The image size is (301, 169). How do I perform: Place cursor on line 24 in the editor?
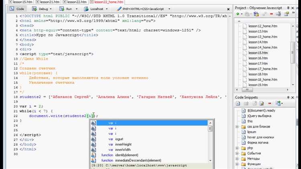click(123, 125)
